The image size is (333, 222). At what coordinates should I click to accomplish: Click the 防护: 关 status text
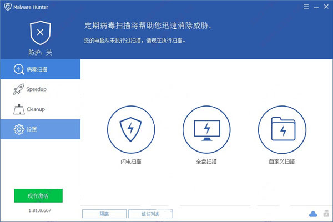point(41,53)
